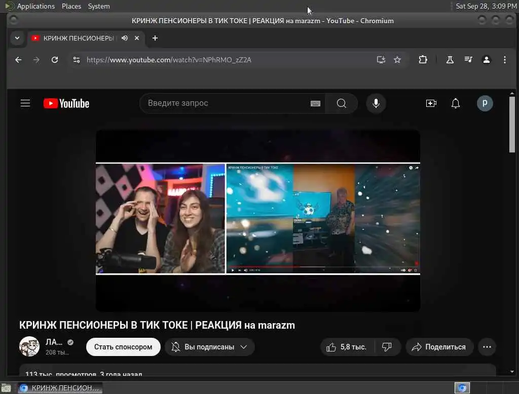Go forward in browser history
Image resolution: width=519 pixels, height=394 pixels.
pos(36,60)
